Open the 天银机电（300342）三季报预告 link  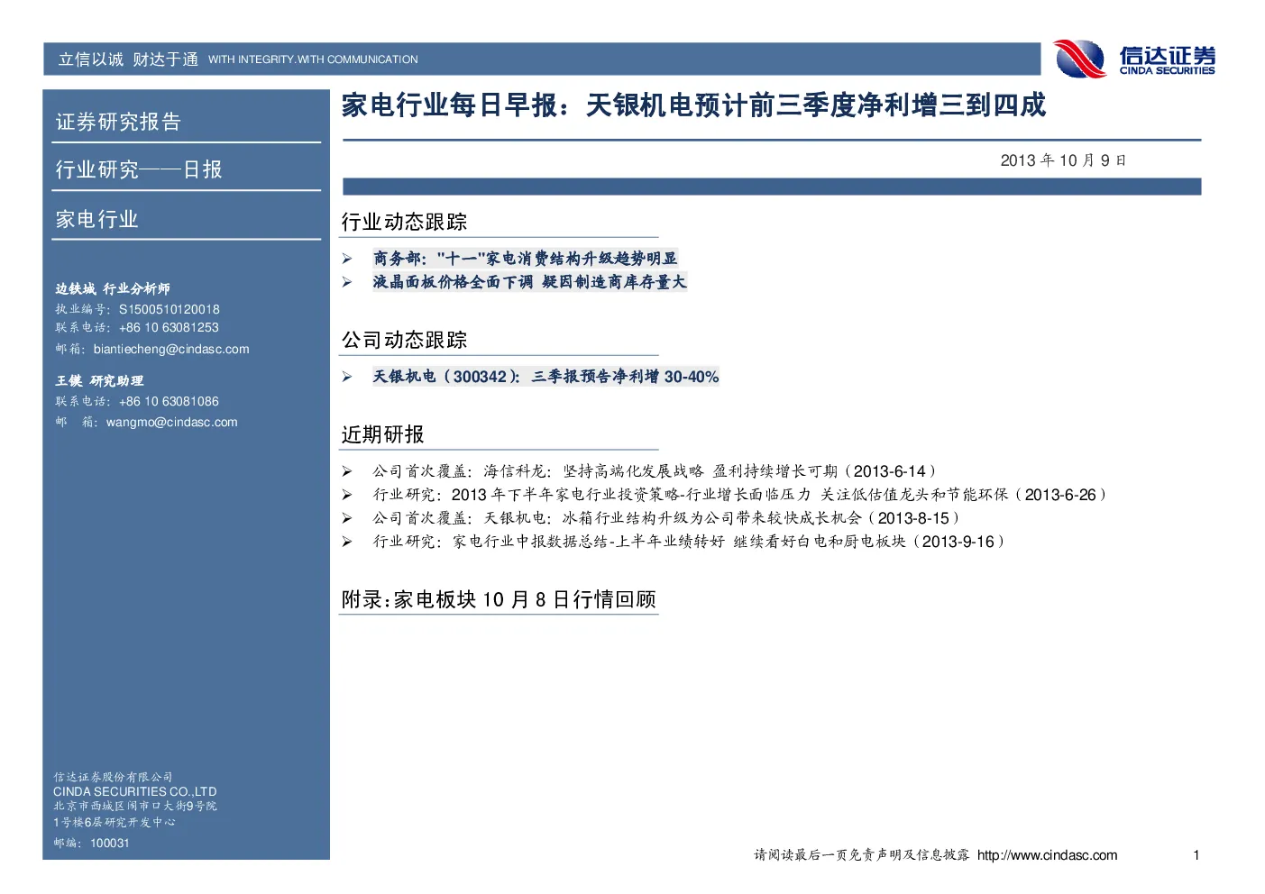click(545, 377)
